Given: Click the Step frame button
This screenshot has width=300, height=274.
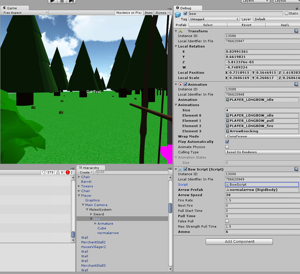Looking at the screenshot, I should tap(71, 1).
